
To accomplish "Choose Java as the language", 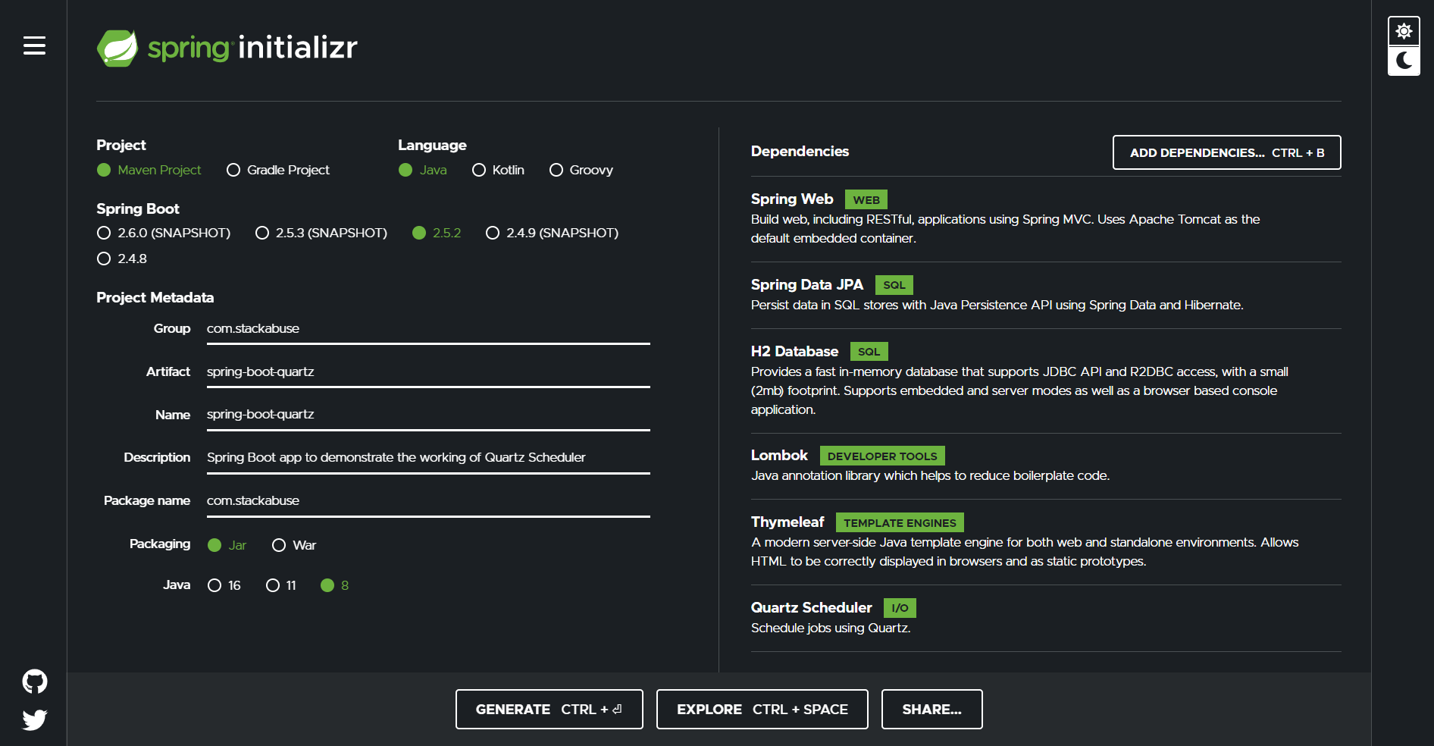I will (423, 170).
